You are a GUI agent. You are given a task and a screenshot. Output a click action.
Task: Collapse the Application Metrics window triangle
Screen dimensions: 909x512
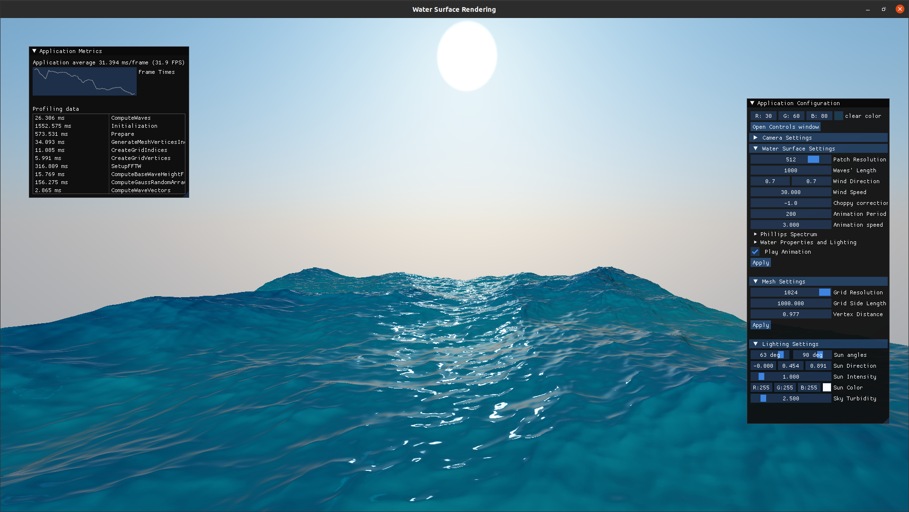[x=34, y=51]
